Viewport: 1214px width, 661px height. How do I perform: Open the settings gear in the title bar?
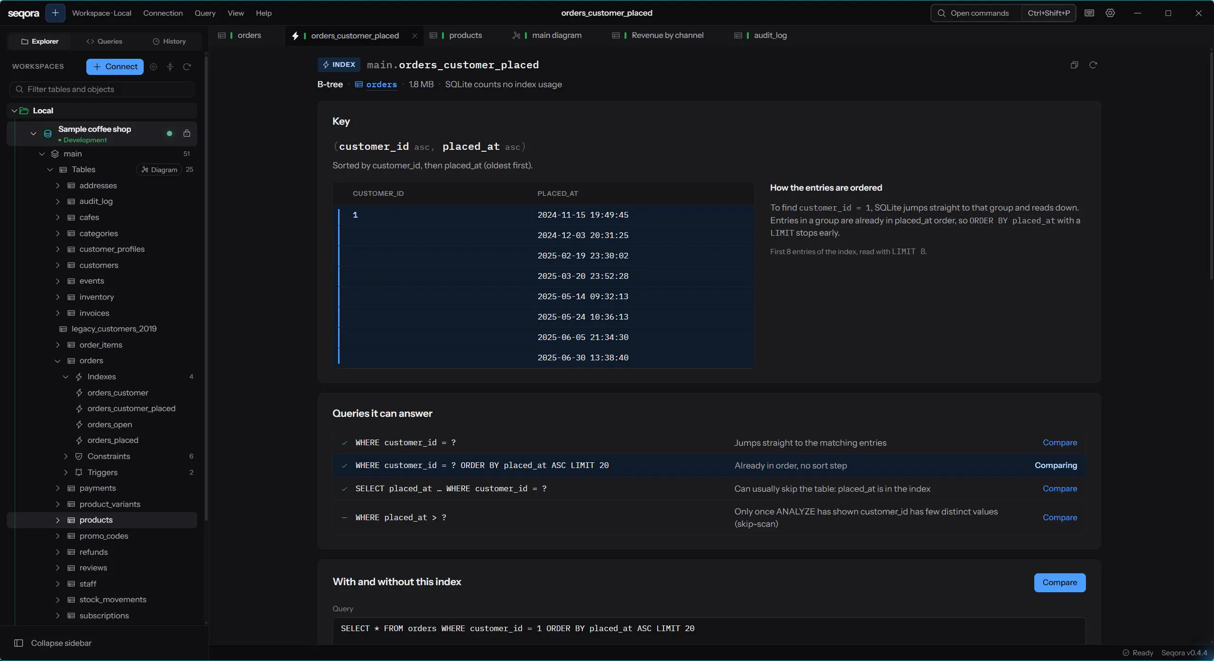click(1110, 13)
